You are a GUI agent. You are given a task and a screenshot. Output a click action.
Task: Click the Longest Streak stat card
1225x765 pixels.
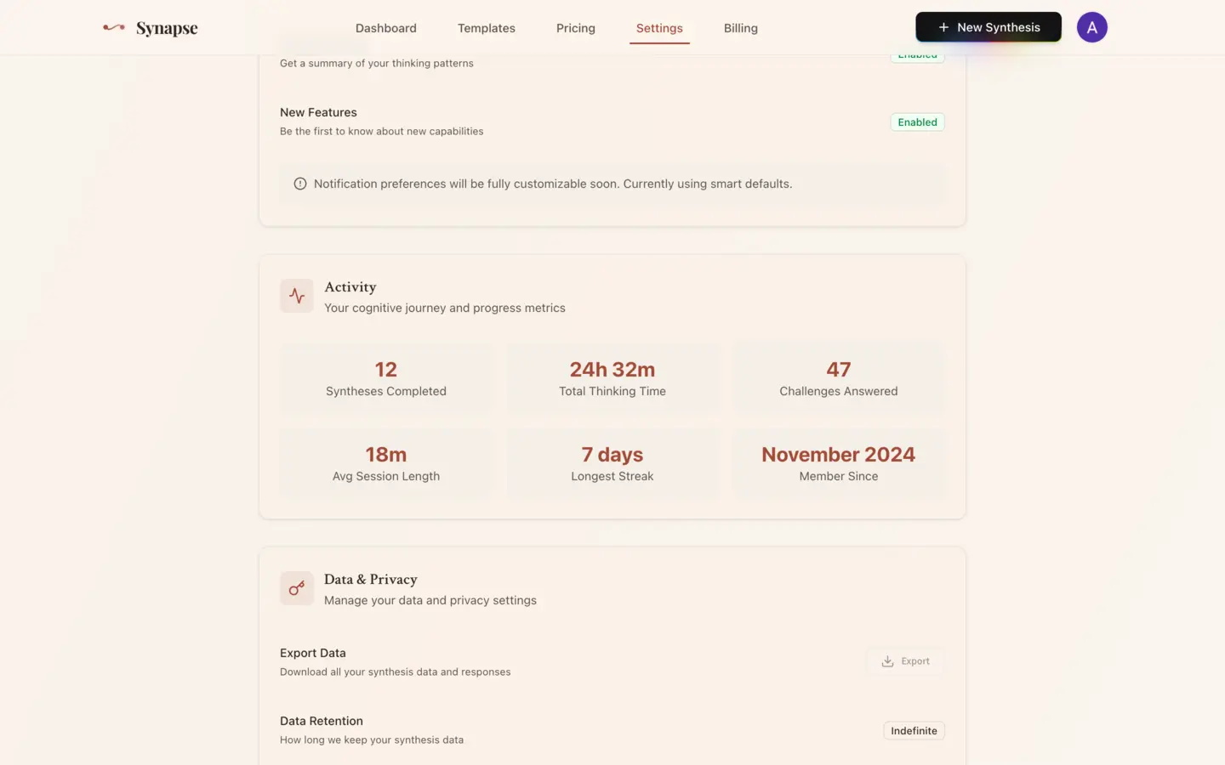(x=612, y=463)
